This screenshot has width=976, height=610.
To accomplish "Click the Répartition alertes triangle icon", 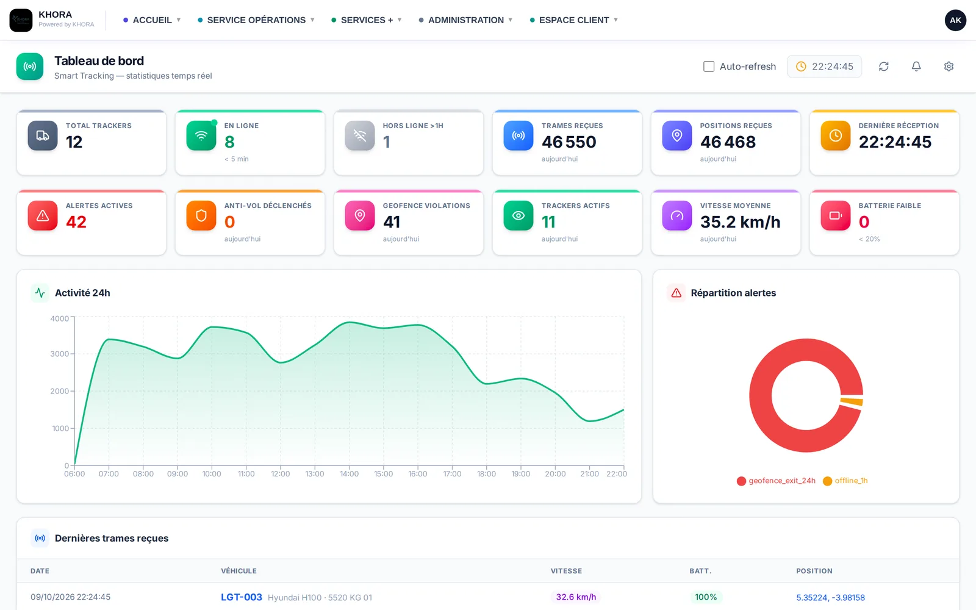I will pos(676,293).
